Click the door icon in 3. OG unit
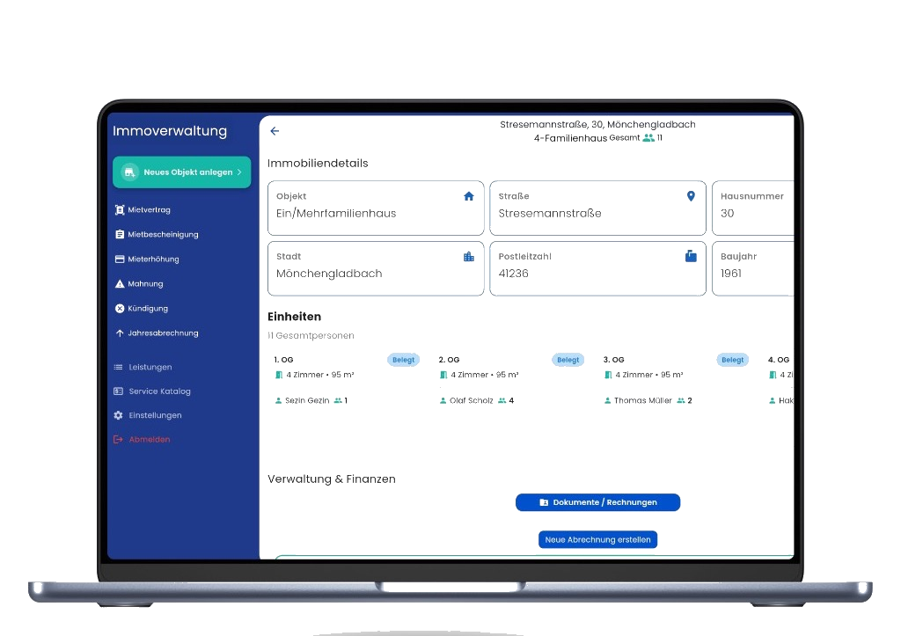 (608, 375)
